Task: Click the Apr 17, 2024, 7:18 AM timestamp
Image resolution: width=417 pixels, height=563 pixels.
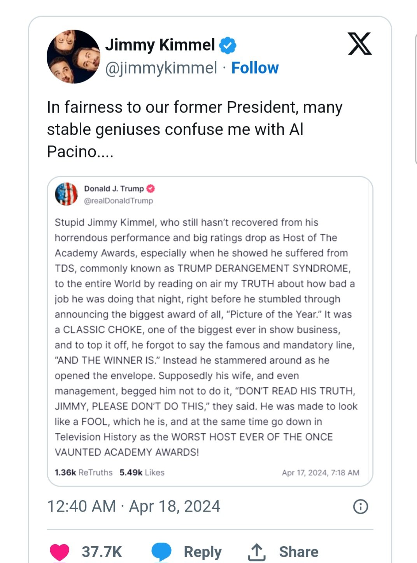Action: (321, 473)
